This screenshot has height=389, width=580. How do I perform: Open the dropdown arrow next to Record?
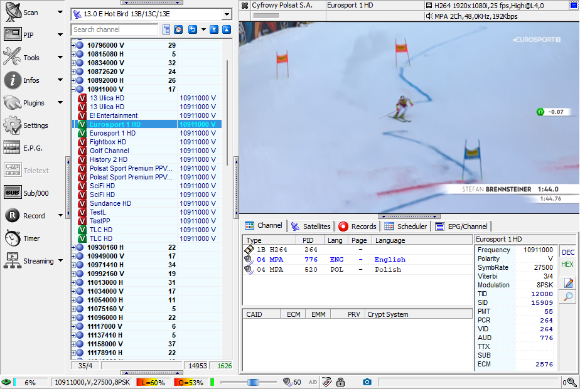60,215
